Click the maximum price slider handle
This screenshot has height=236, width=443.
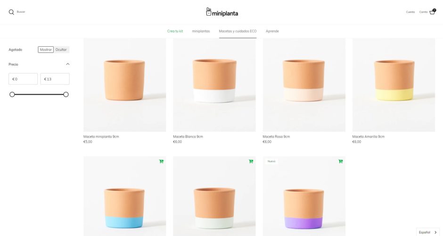66,94
